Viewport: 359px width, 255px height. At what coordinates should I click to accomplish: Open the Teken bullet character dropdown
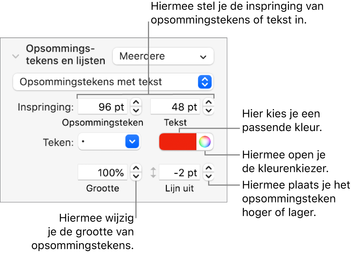[x=110, y=141]
